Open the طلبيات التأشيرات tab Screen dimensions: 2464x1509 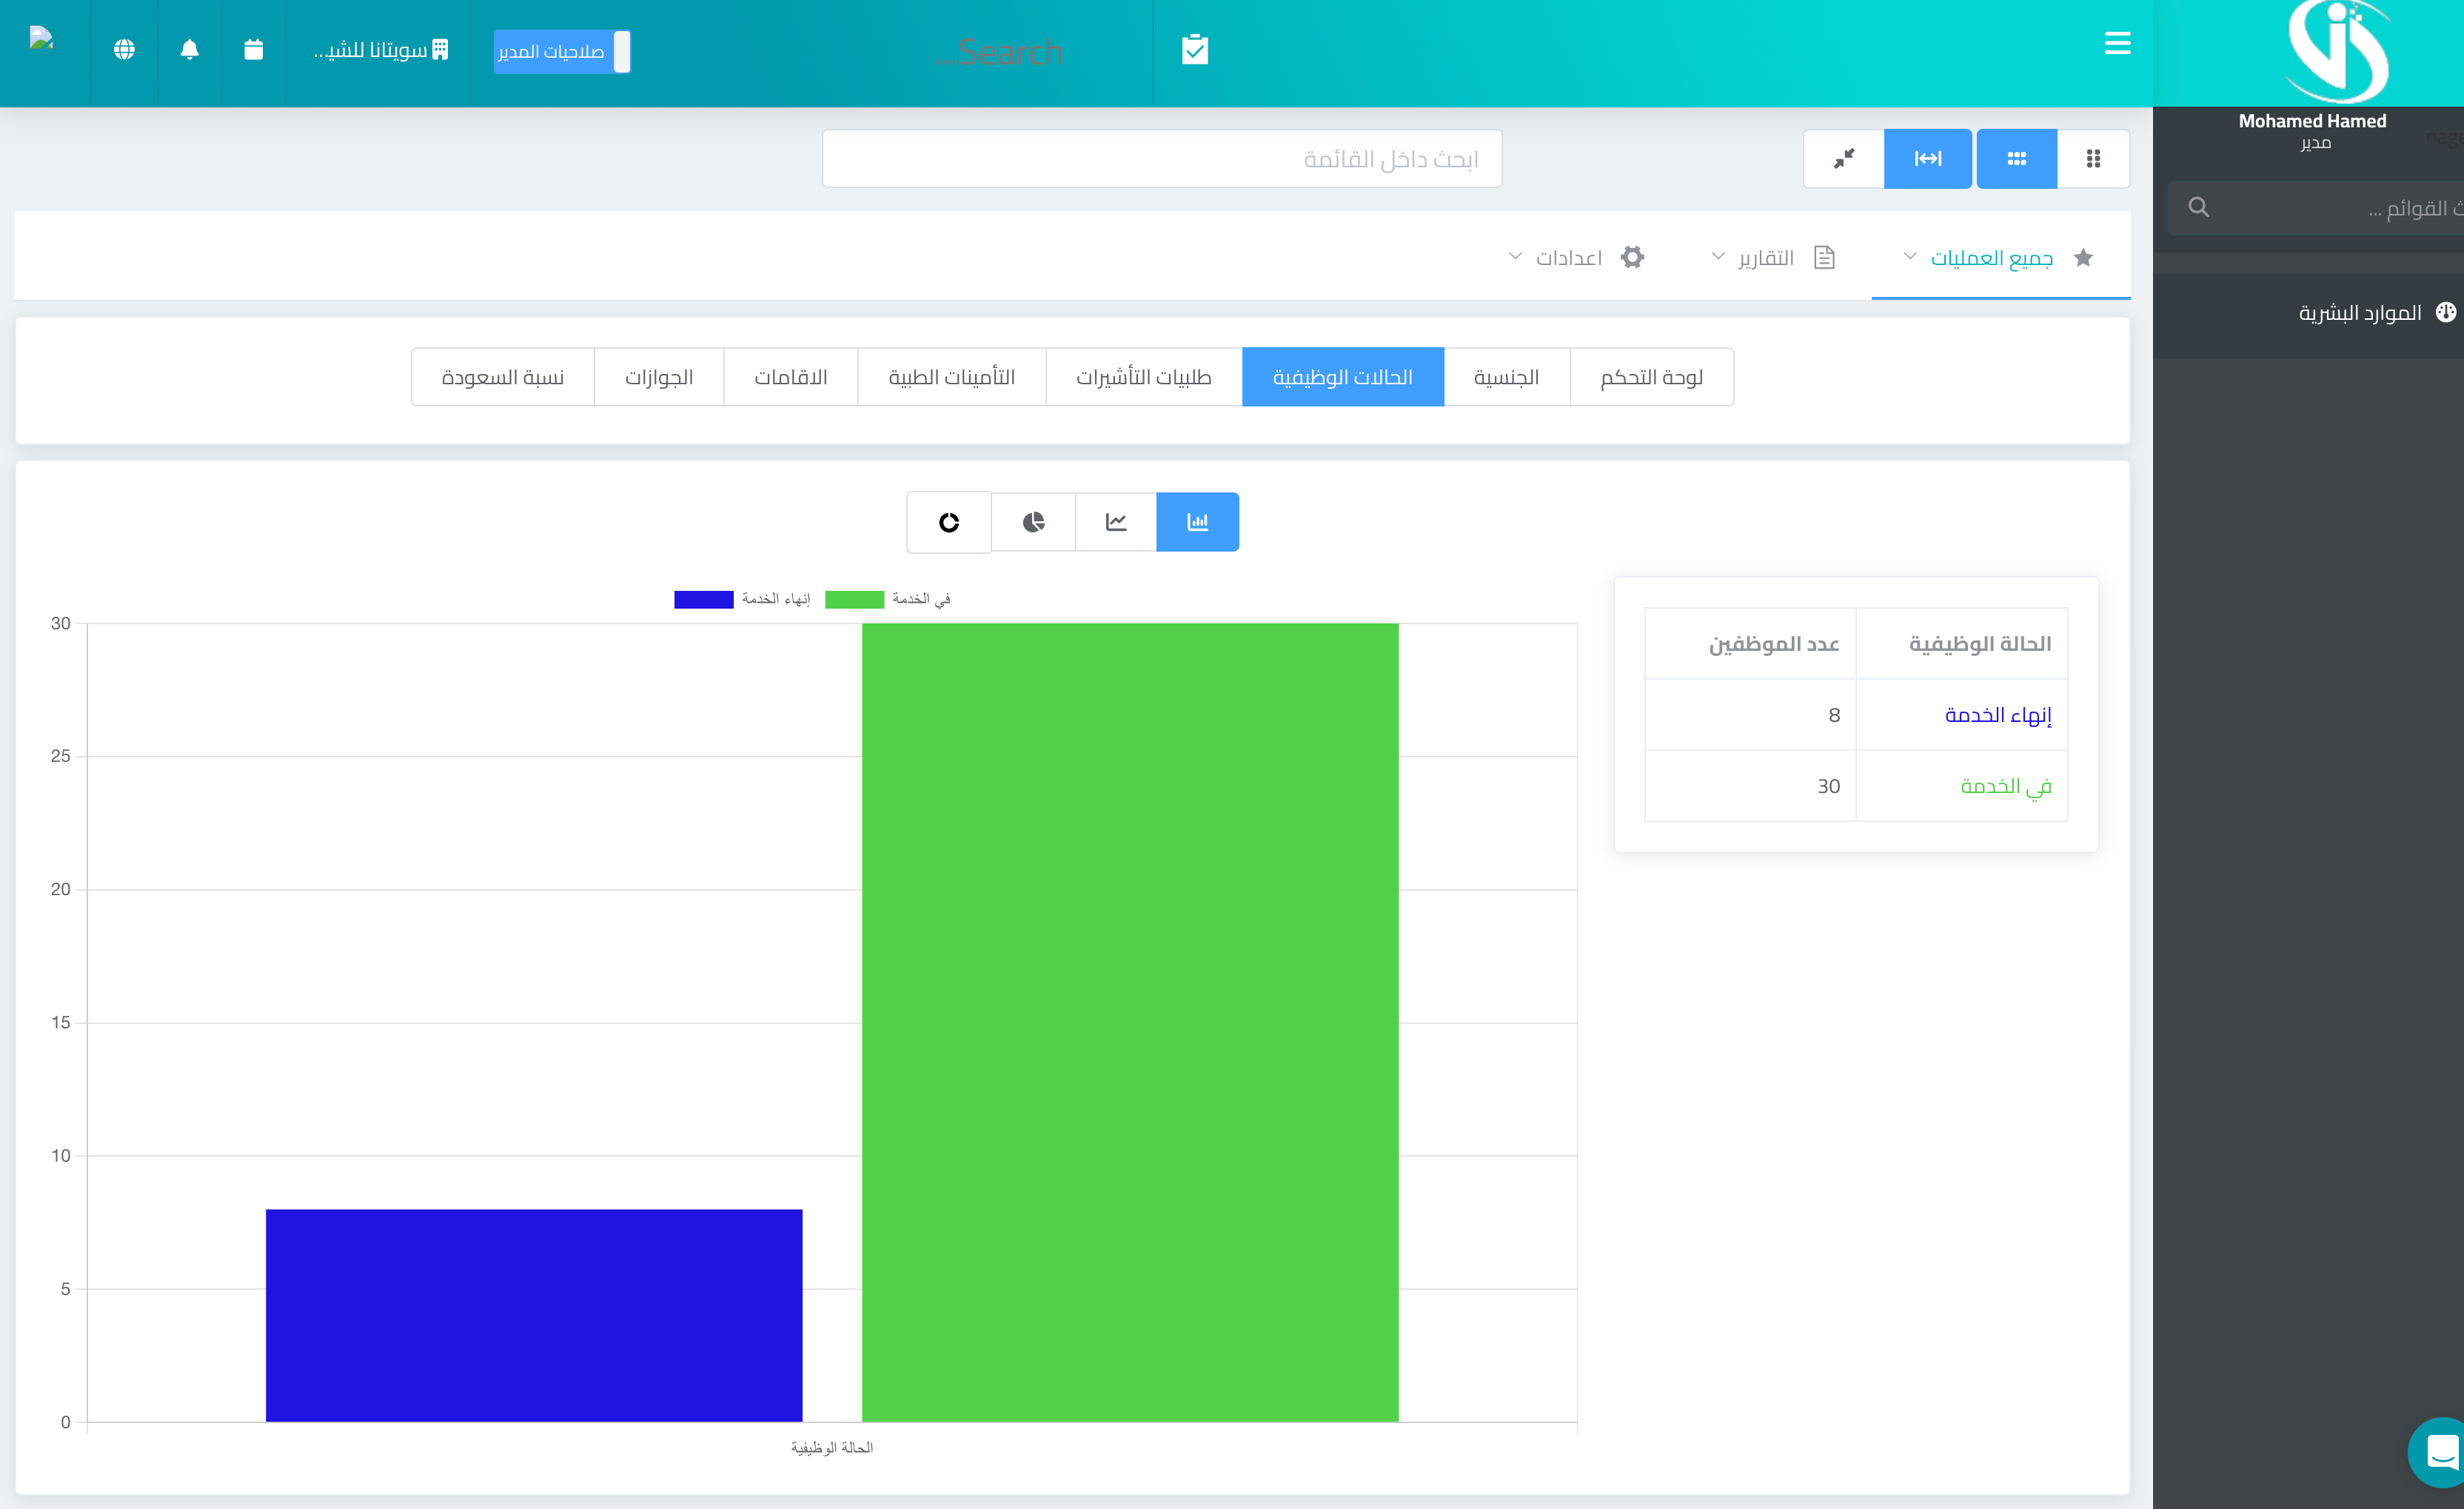[1143, 377]
